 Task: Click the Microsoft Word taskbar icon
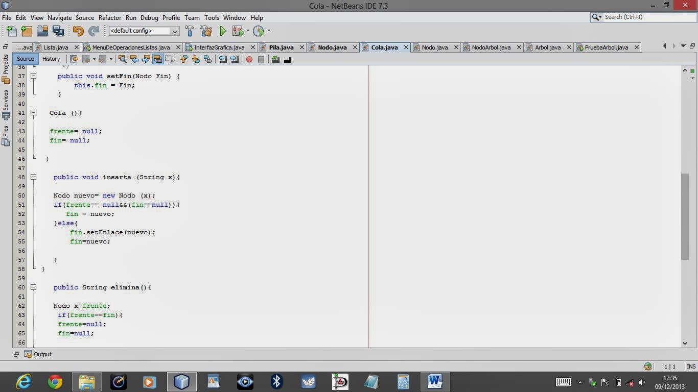pos(435,381)
